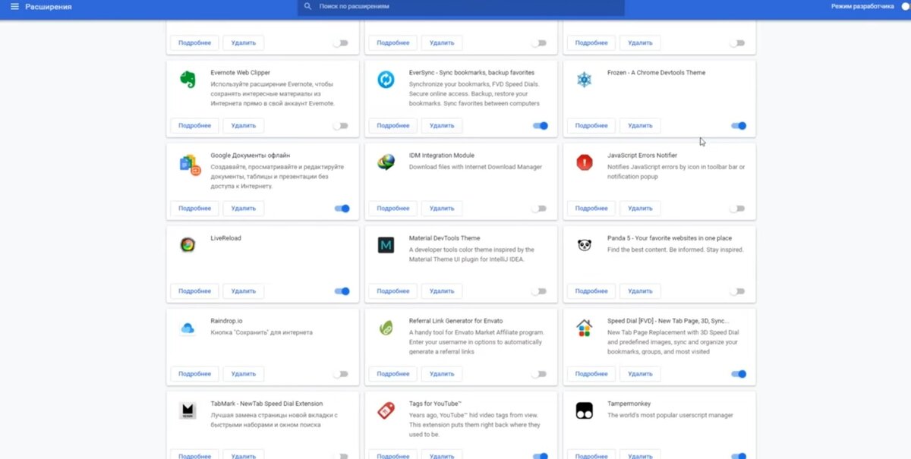Click the EverSync extension icon
The width and height of the screenshot is (911, 459).
386,79
